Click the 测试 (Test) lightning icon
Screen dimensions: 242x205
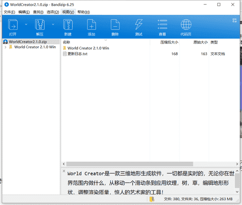pyautogui.click(x=139, y=25)
